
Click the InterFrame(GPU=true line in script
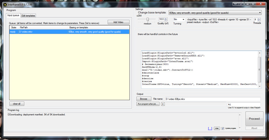[x=199, y=84]
